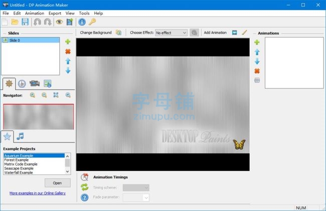The width and height of the screenshot is (326, 211).
Task: Click the examples list scroll up arrow
Action: click(68, 156)
